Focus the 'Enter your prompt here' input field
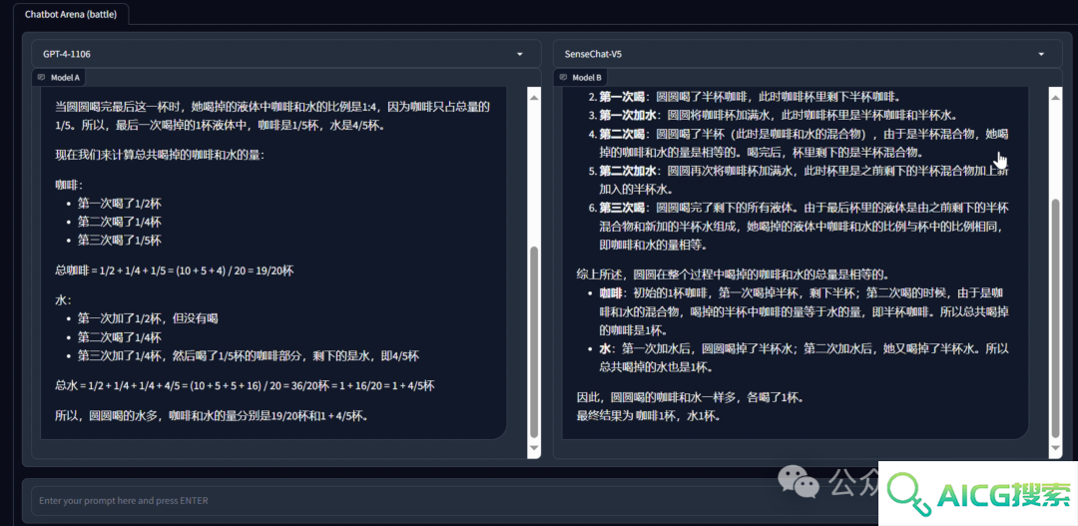 click(454, 501)
